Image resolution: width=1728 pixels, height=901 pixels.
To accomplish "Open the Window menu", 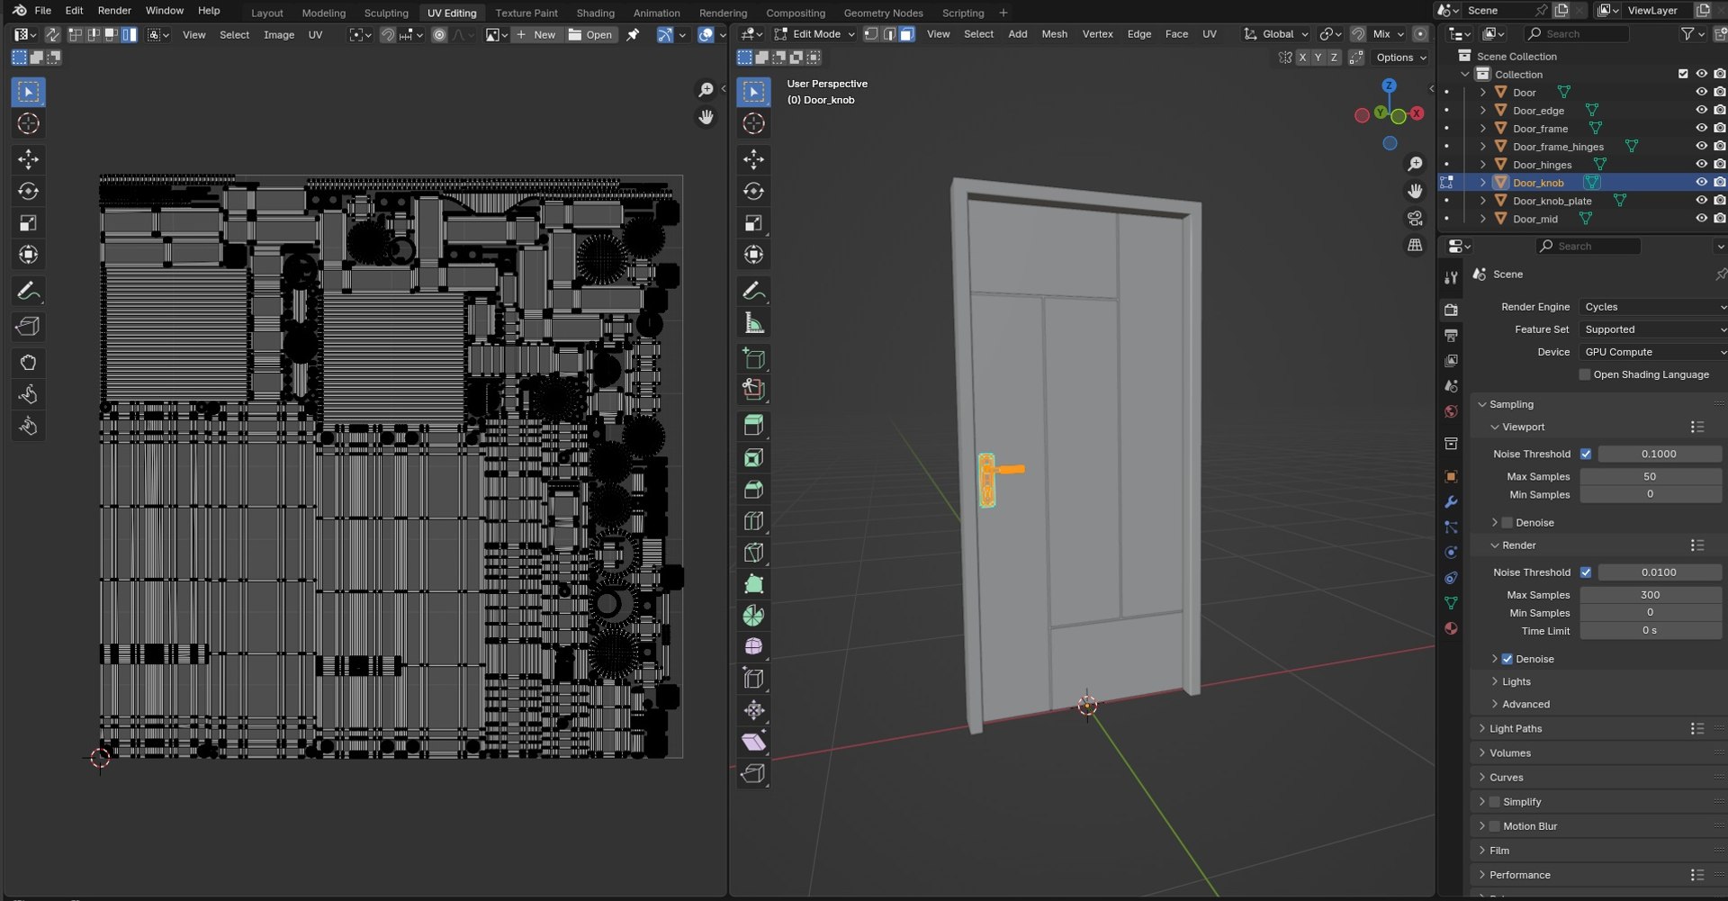I will point(165,11).
